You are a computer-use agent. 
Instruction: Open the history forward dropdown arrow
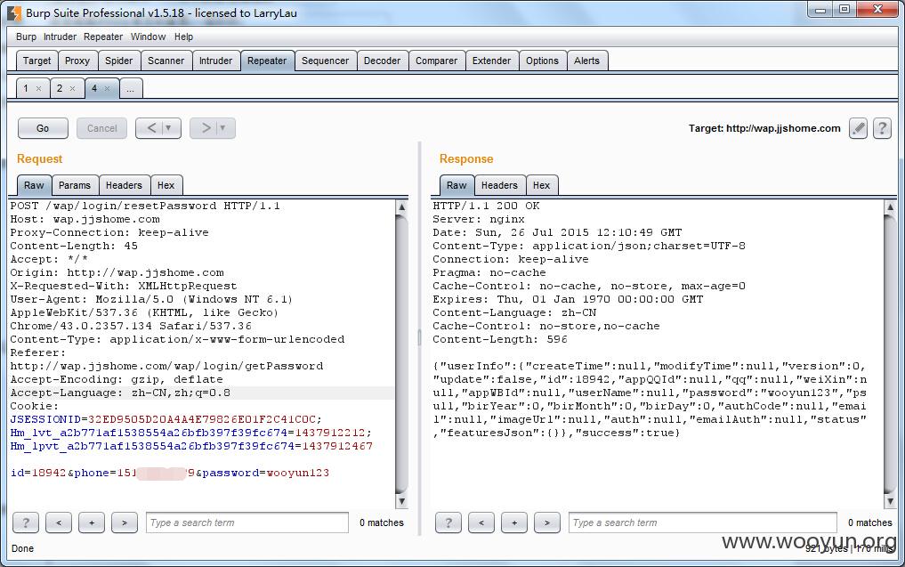point(222,128)
